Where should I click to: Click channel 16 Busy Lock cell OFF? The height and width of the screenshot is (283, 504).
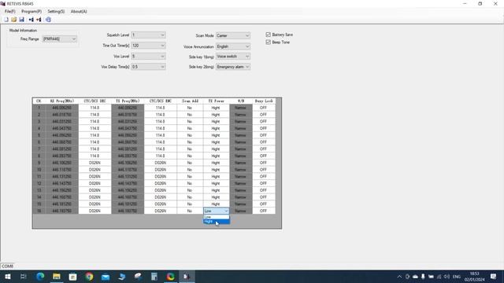[x=264, y=211]
